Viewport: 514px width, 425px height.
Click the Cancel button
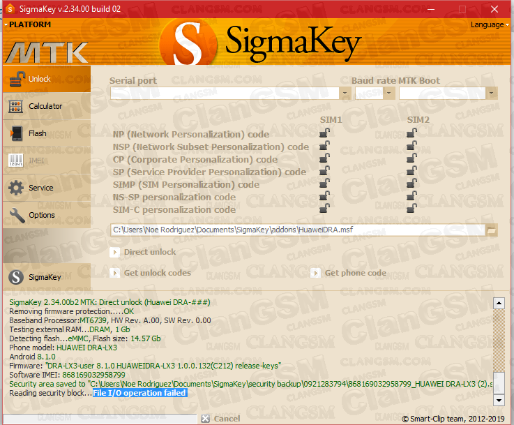click(220, 419)
